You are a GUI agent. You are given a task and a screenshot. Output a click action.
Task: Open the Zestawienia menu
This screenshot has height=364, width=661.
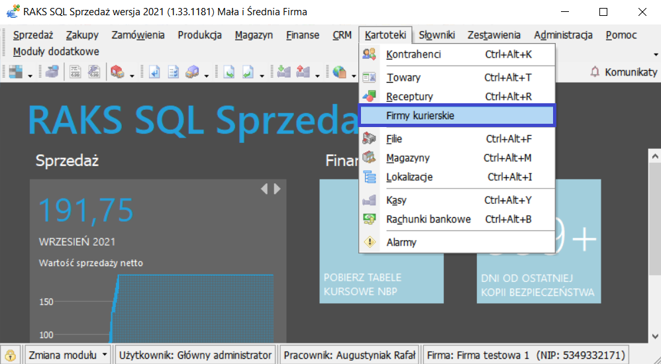tap(494, 35)
